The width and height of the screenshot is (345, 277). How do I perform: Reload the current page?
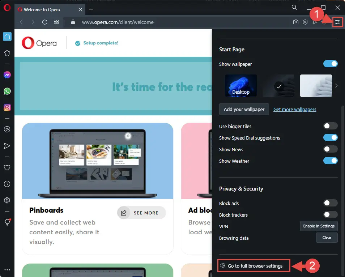coord(45,22)
